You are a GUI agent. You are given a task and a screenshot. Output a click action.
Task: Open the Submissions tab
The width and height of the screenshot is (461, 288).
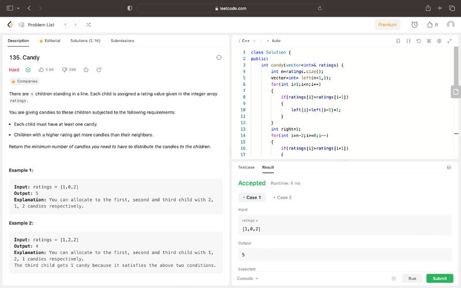click(122, 40)
